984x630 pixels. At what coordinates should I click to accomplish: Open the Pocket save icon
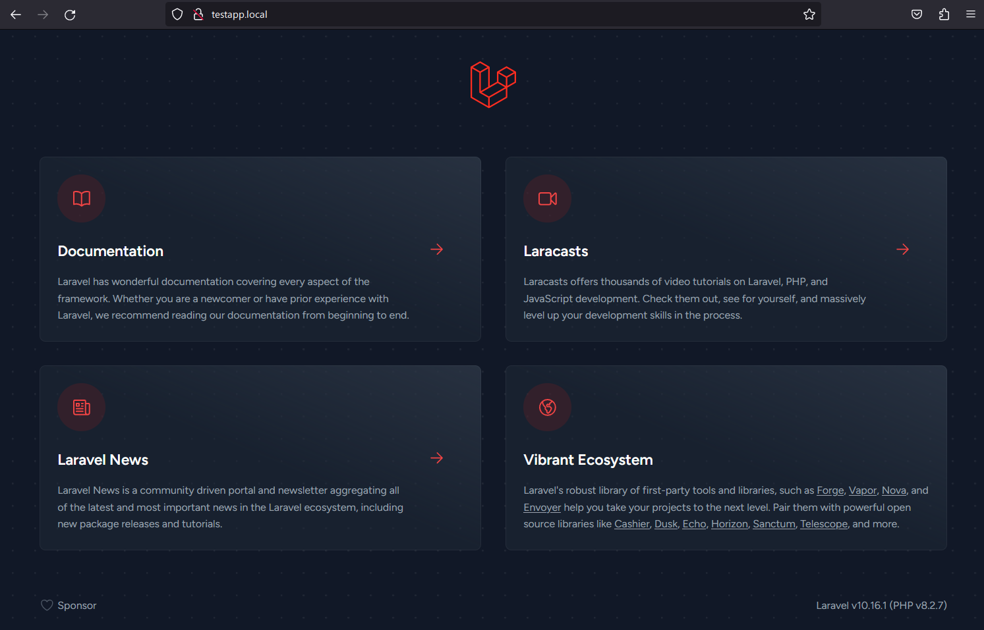[917, 14]
